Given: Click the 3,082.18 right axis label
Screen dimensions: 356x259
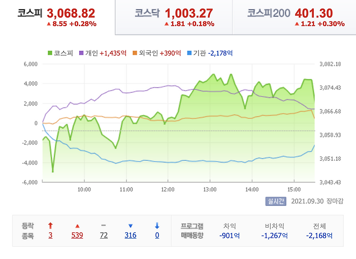Looking at the screenshot, I should point(330,64).
